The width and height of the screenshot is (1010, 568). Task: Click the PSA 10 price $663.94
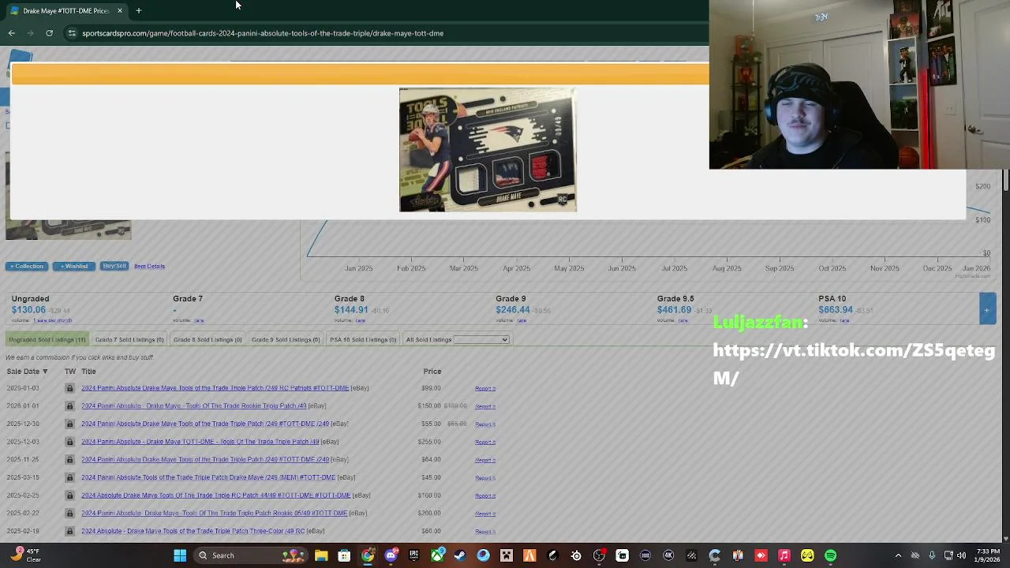(836, 310)
